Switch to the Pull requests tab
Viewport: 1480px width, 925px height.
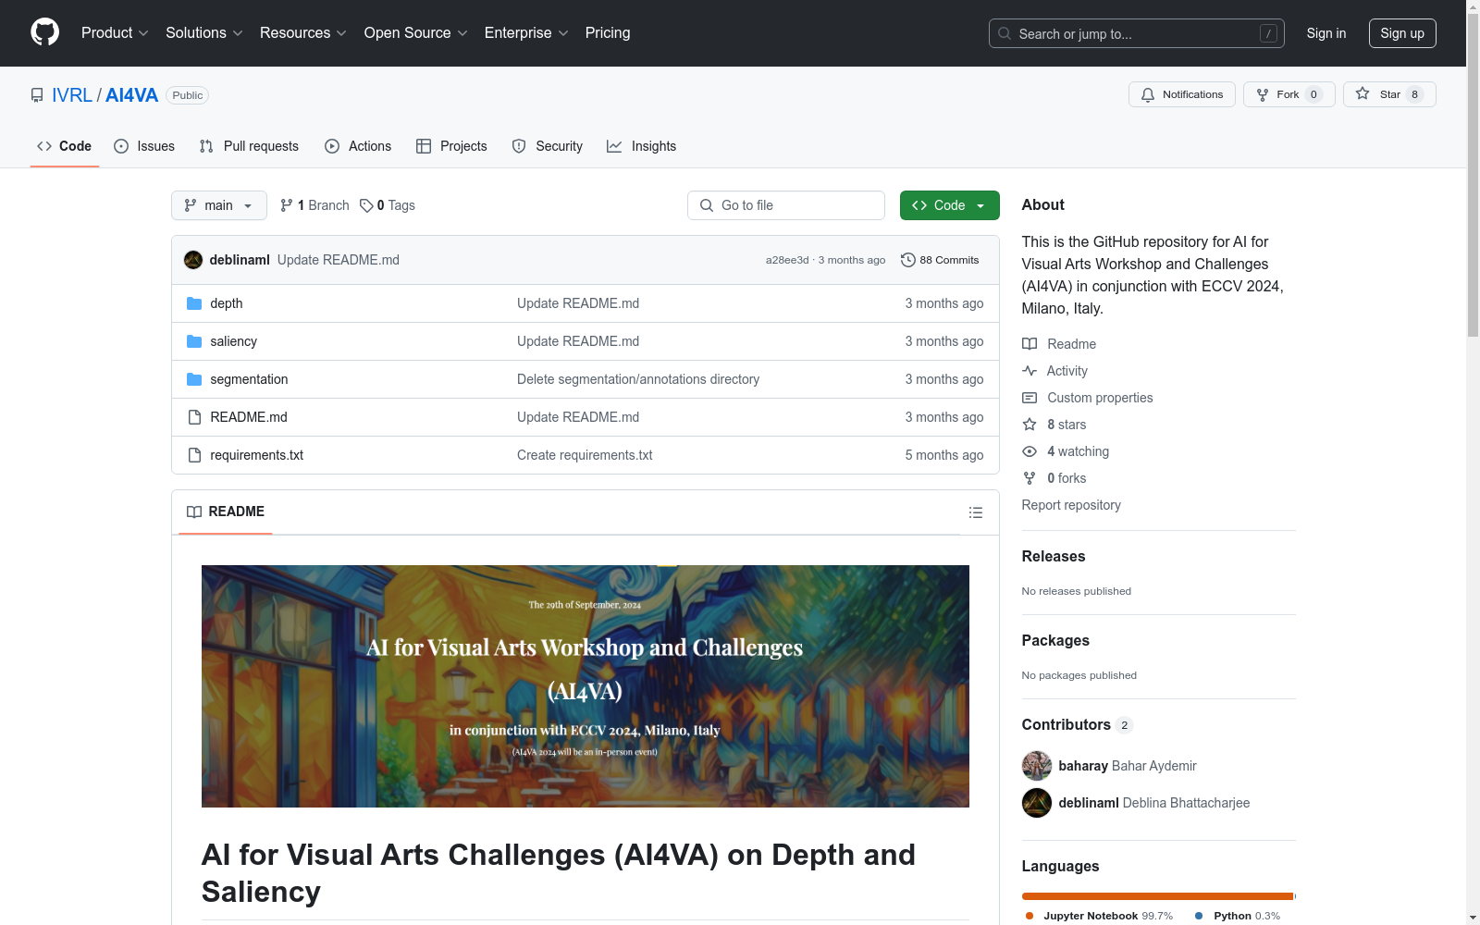249,146
